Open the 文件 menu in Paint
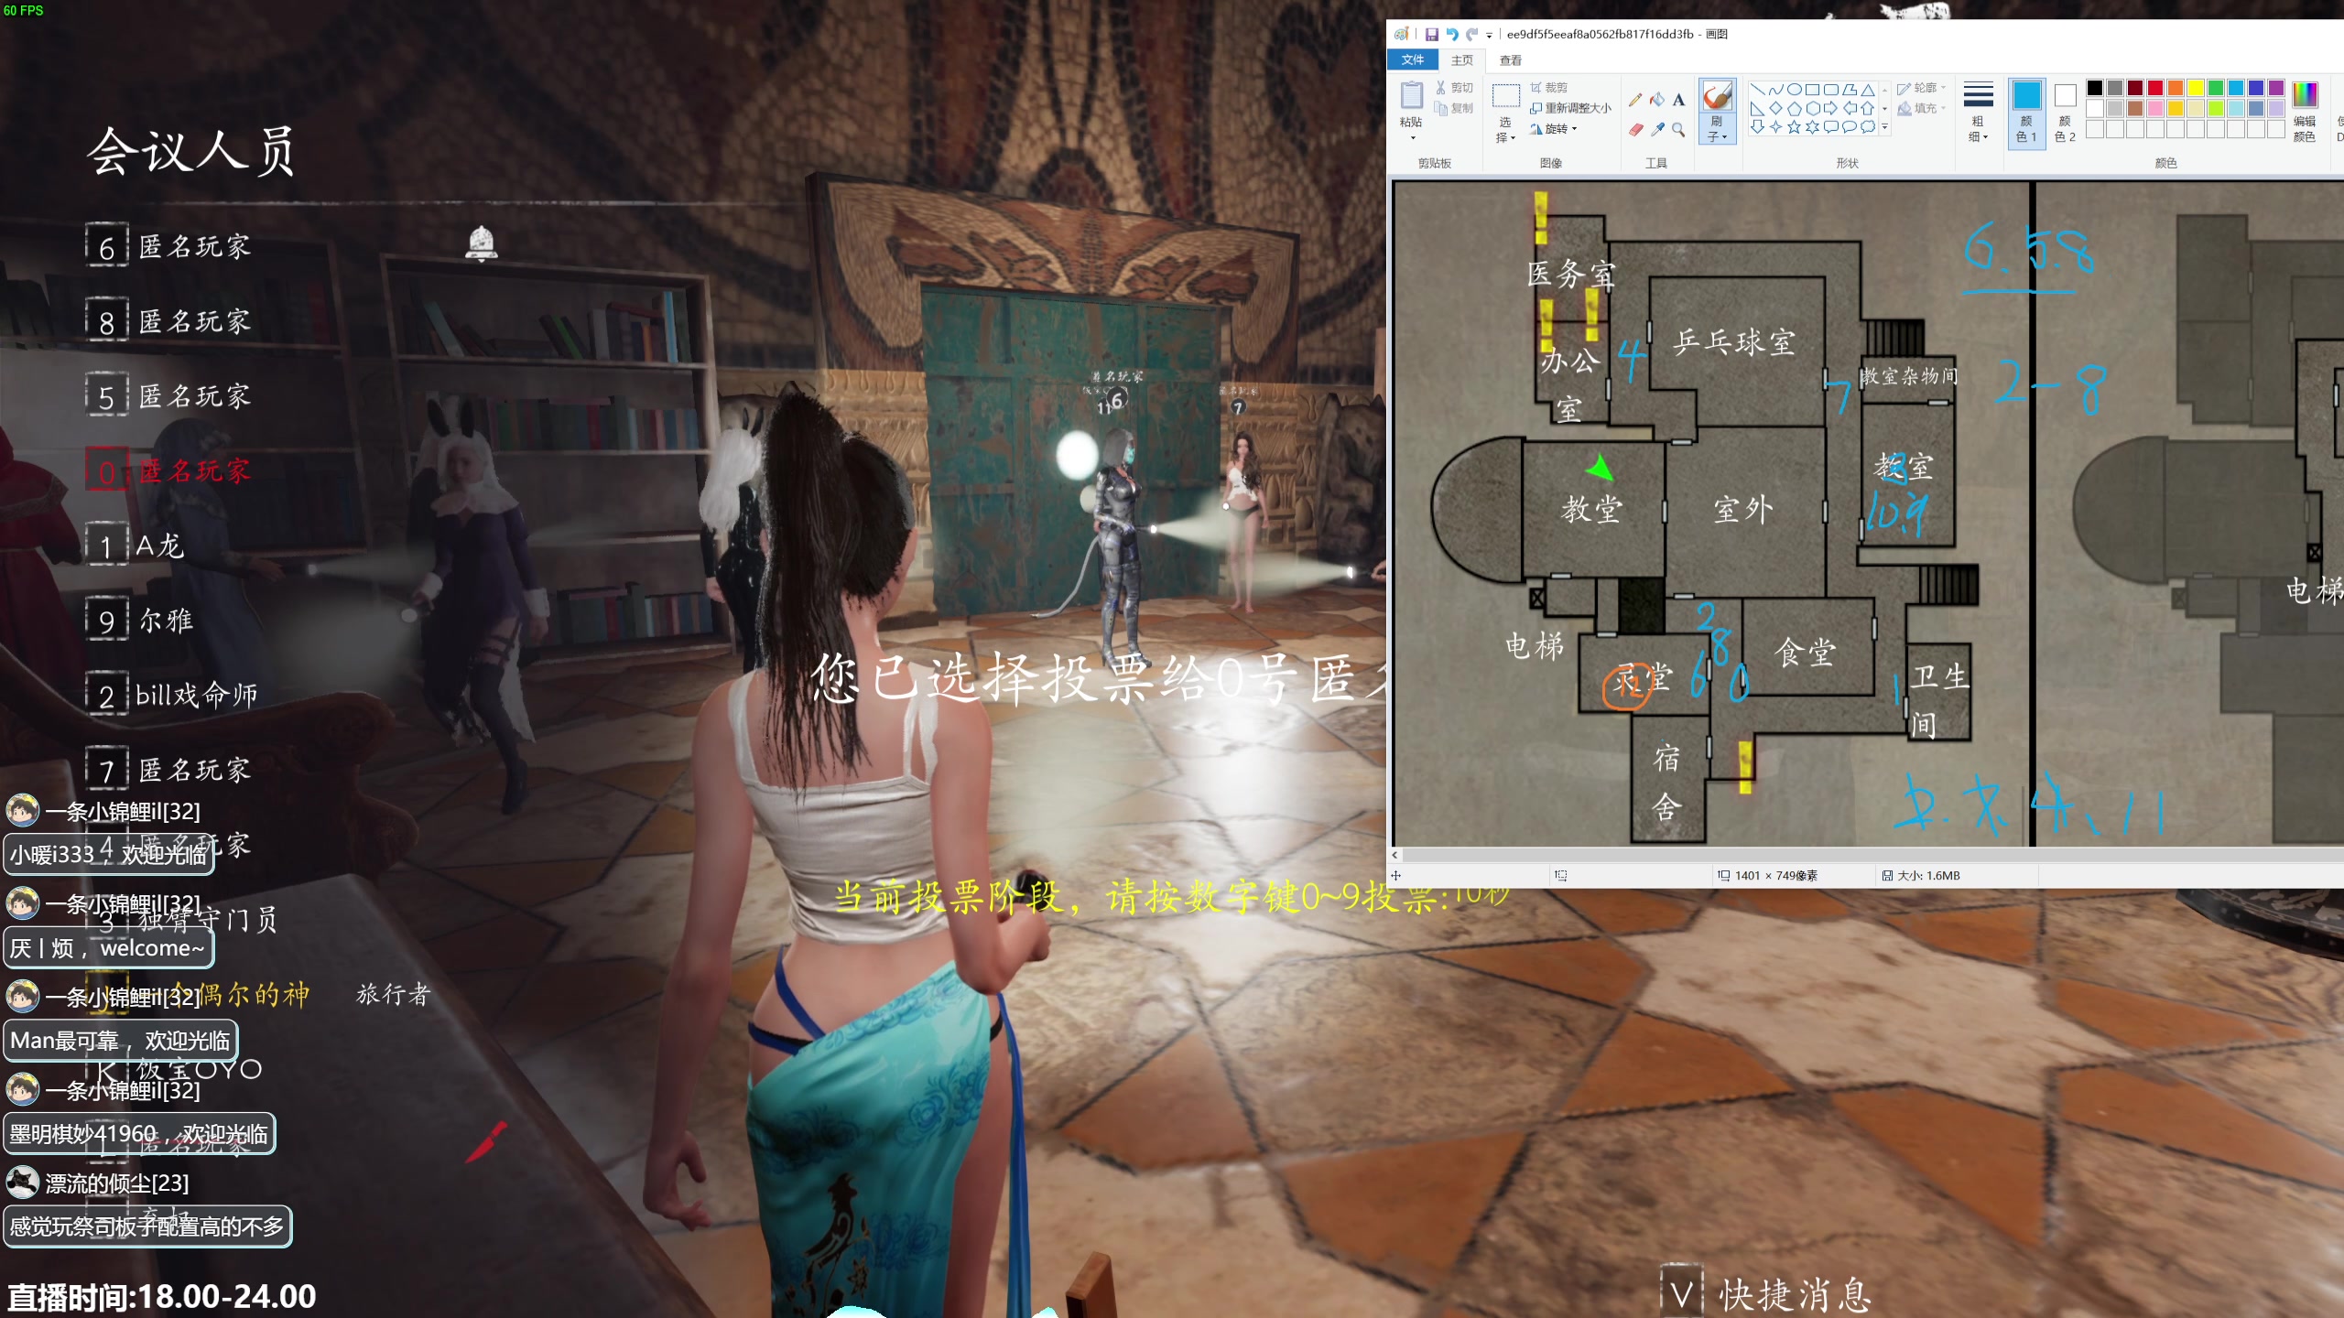The height and width of the screenshot is (1318, 2344). point(1413,59)
